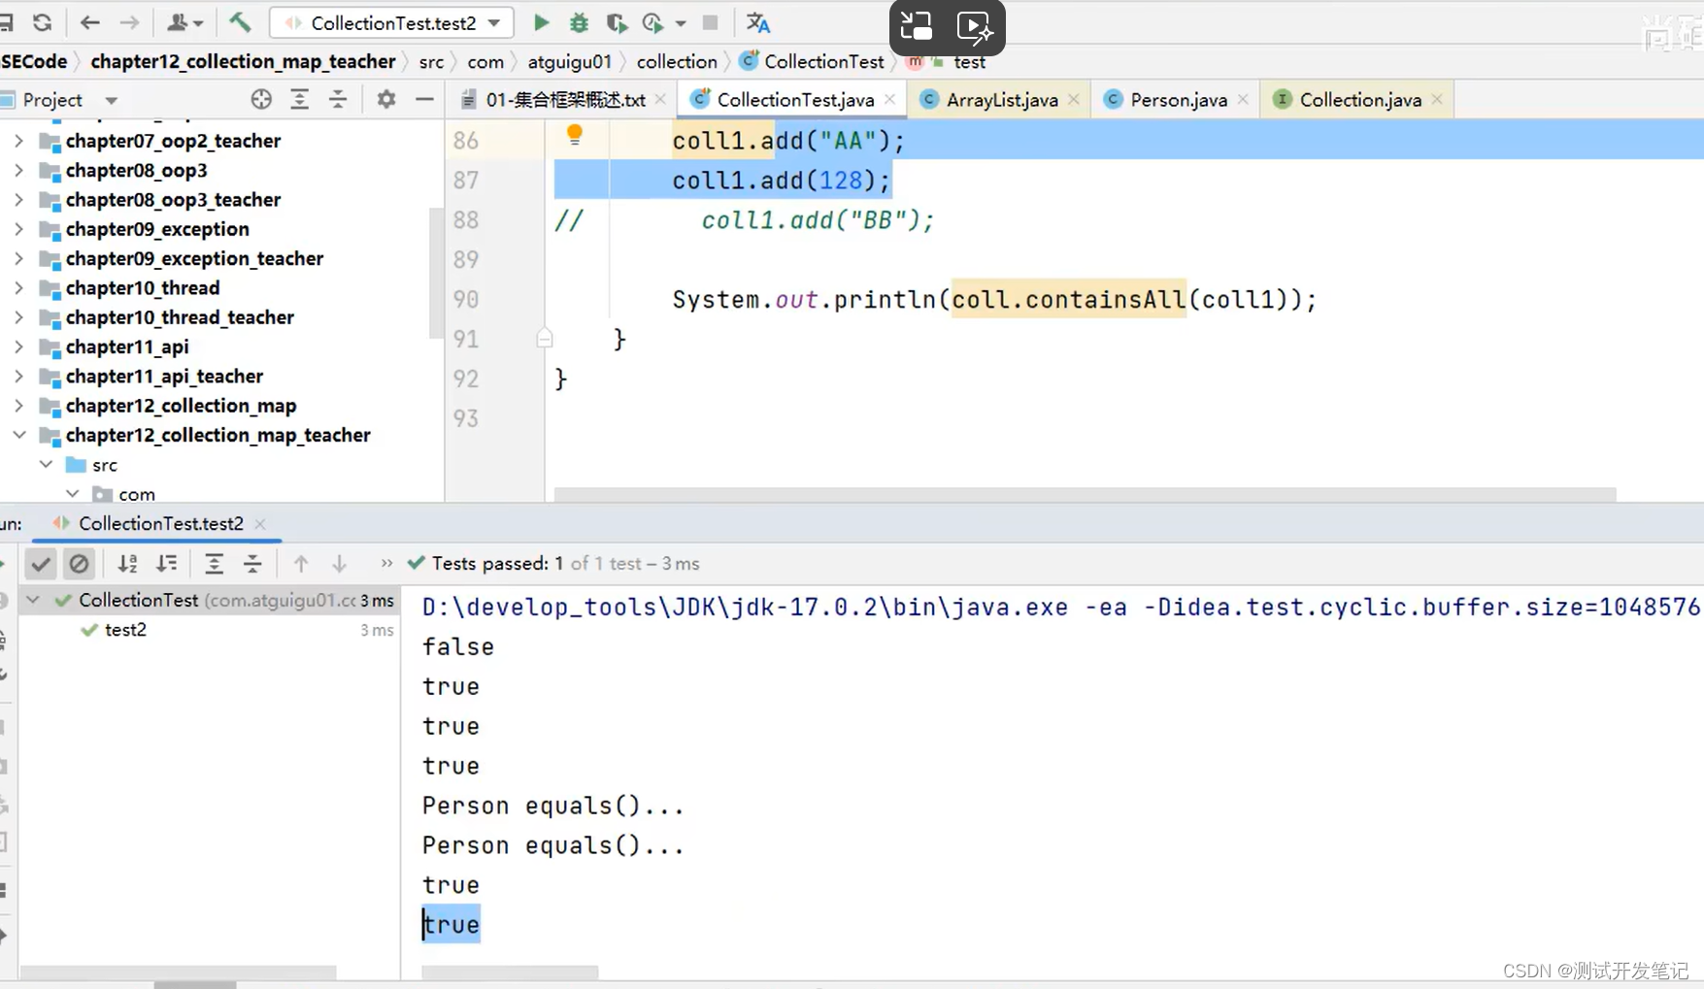Open Project panel settings gear
The image size is (1704, 989).
386,99
